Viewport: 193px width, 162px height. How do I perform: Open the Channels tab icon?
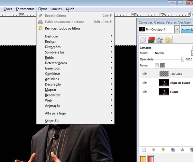tap(152, 40)
